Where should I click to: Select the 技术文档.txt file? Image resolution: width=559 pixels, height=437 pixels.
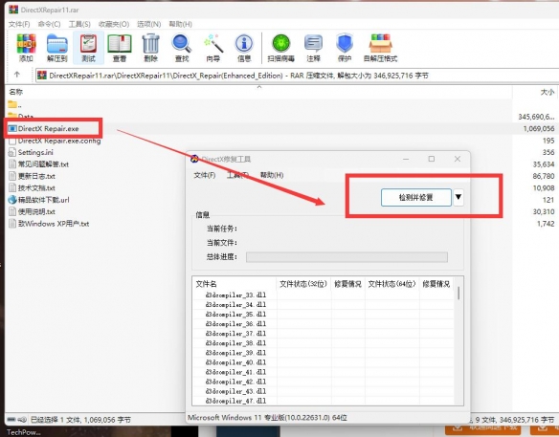32,187
